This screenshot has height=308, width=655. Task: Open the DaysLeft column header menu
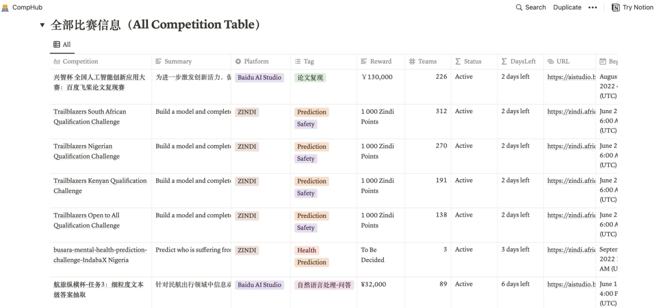coord(520,61)
